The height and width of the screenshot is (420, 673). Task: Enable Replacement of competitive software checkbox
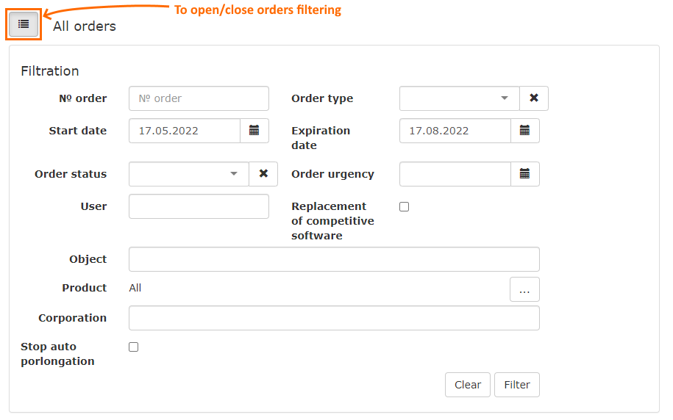(404, 207)
